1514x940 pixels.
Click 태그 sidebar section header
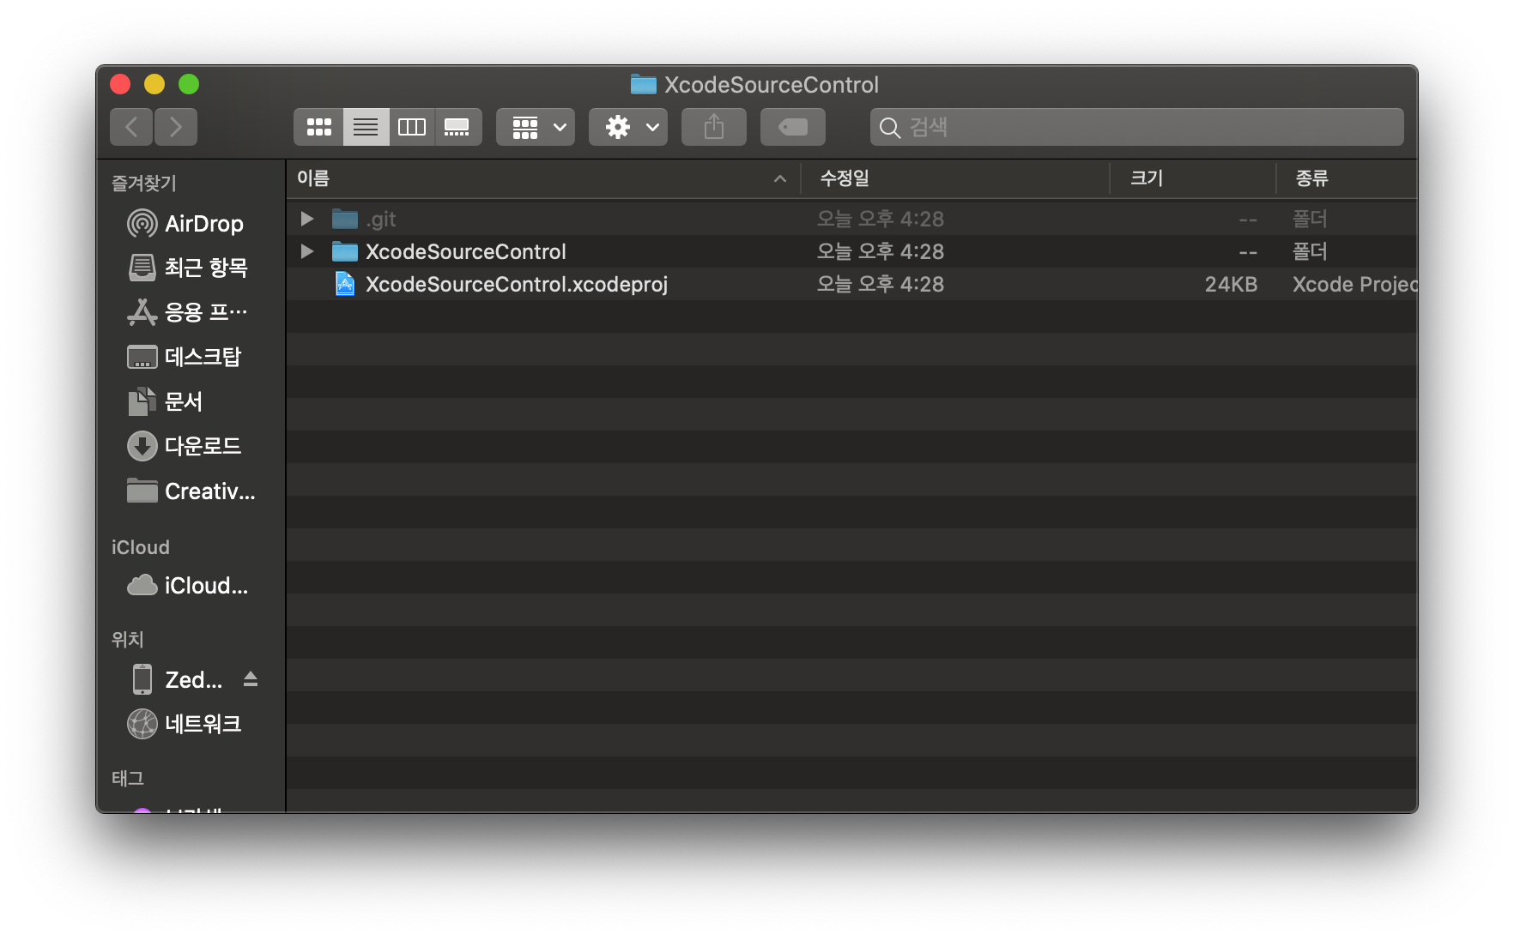tap(128, 778)
